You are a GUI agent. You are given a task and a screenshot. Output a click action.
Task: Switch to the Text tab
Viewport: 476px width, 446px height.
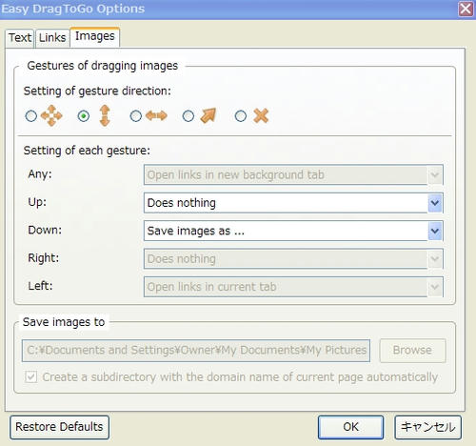pos(20,38)
